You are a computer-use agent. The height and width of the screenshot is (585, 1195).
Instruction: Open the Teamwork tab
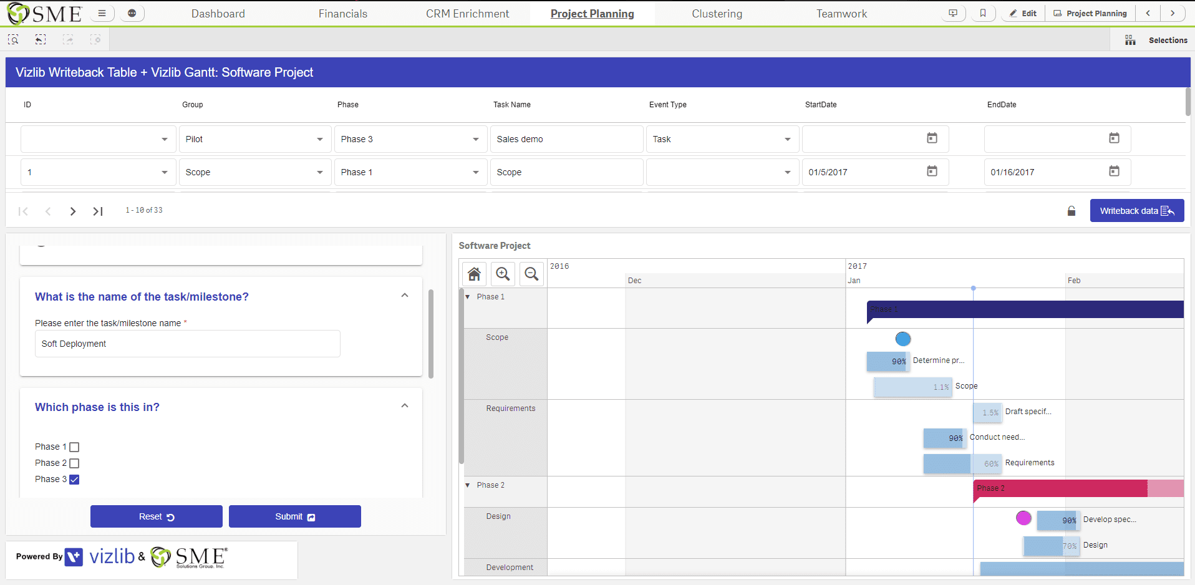(842, 14)
